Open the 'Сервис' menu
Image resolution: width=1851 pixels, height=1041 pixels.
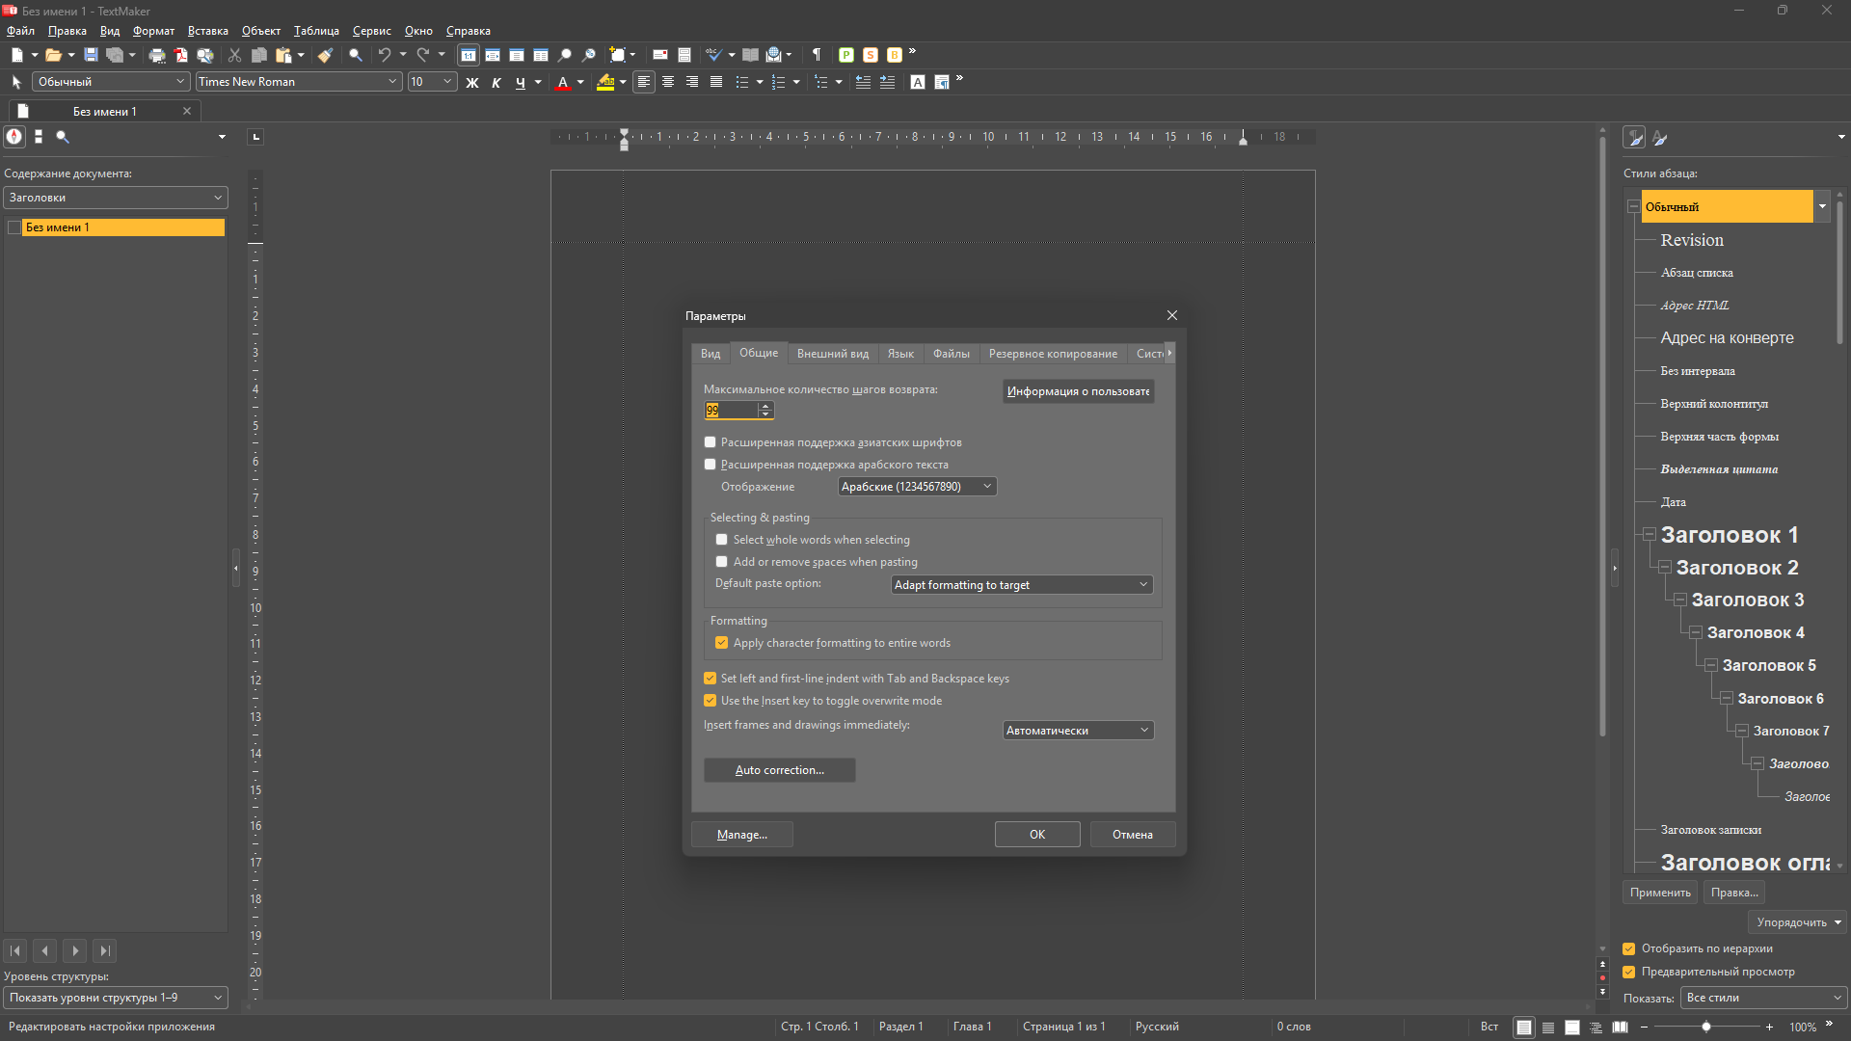click(371, 31)
